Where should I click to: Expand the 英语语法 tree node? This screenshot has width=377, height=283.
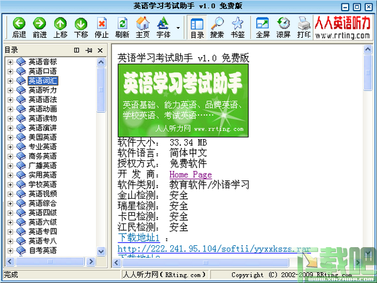pos(10,99)
